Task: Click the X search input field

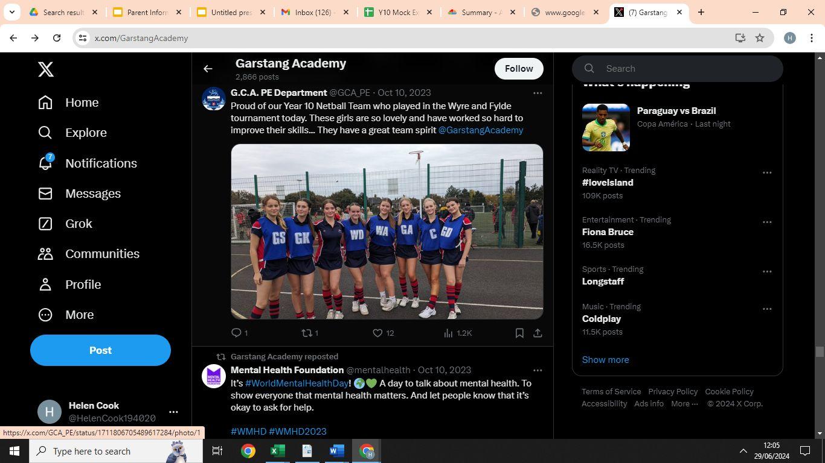Action: pyautogui.click(x=678, y=69)
